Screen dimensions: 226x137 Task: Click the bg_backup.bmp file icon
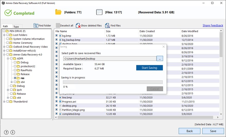[60, 40]
